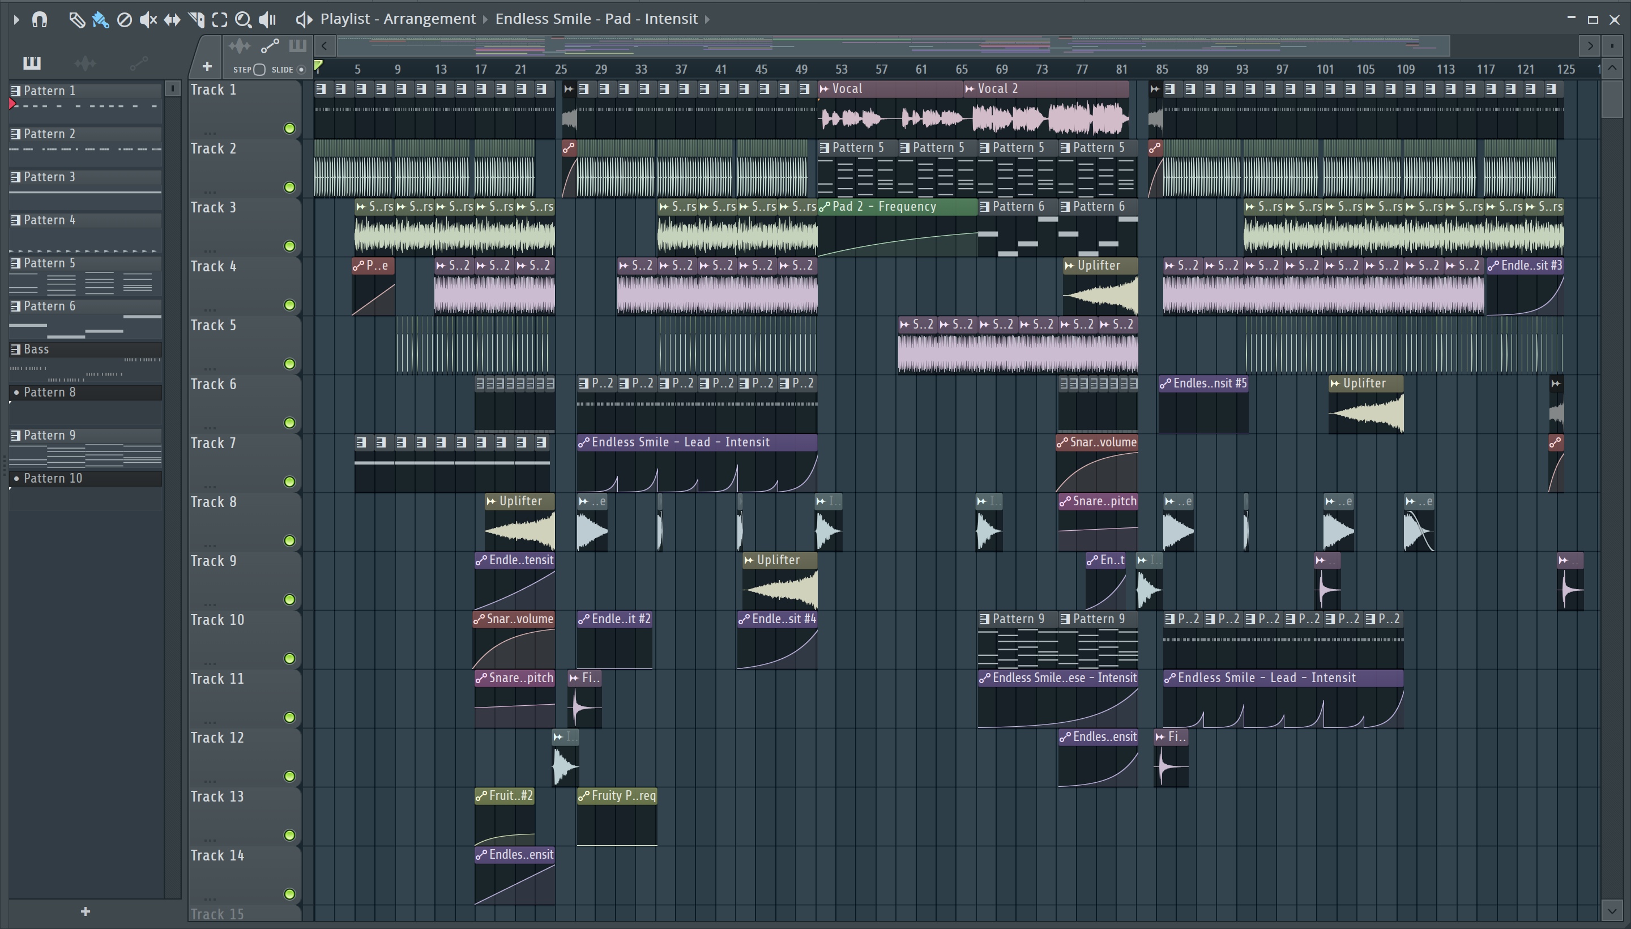This screenshot has height=929, width=1631.
Task: Click vertical scrollbar up arrow
Action: tap(1612, 69)
